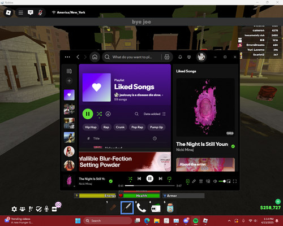The image size is (283, 226).
Task: Toggle shuffle in player bar
Action: tap(130, 179)
